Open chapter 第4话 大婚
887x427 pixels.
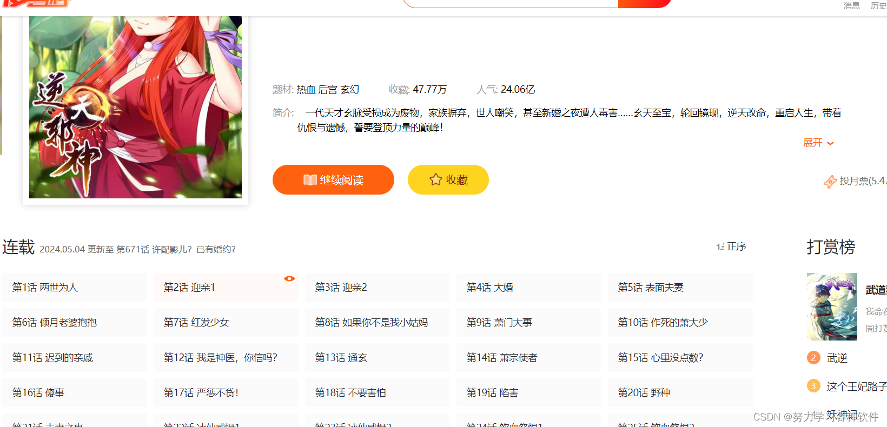529,287
